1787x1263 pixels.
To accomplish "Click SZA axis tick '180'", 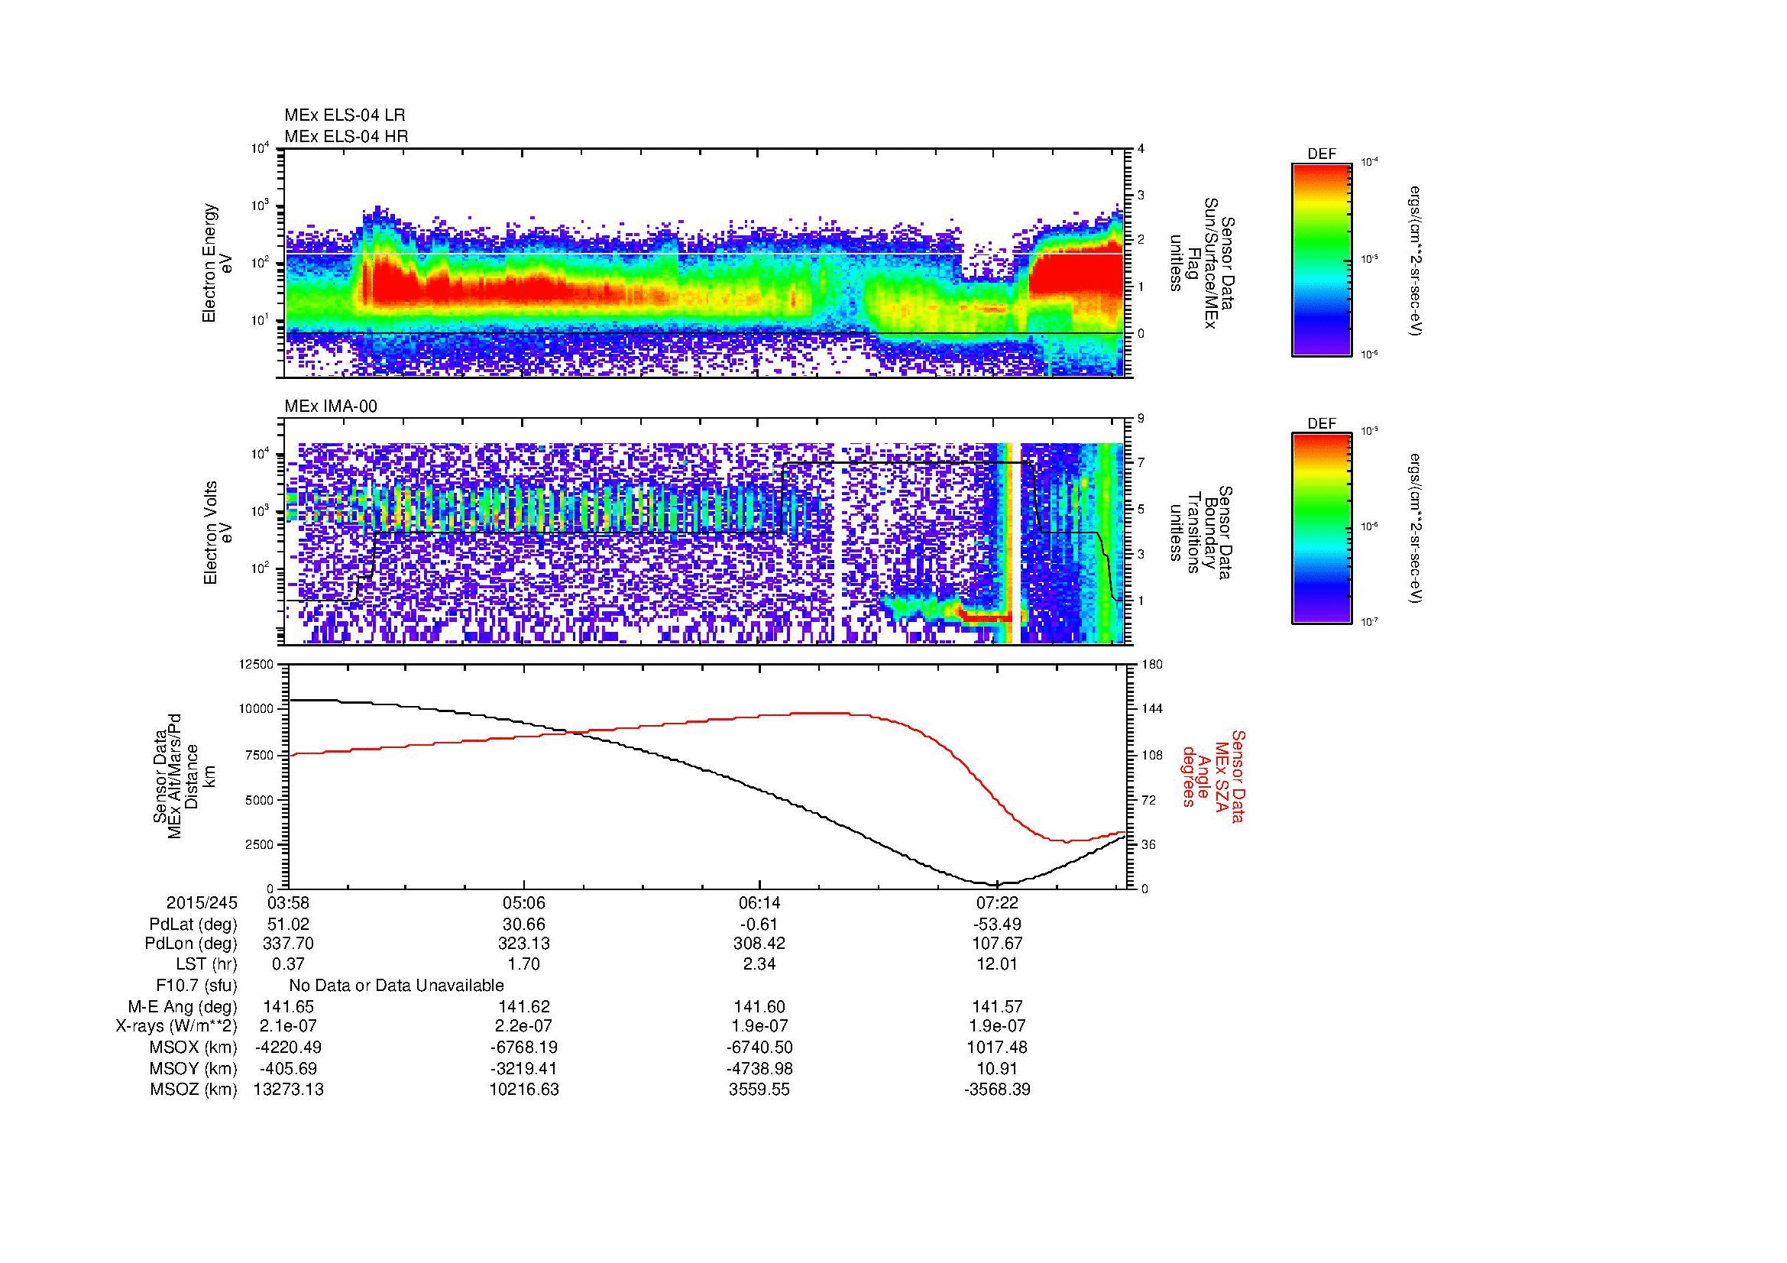I will pos(1152,664).
